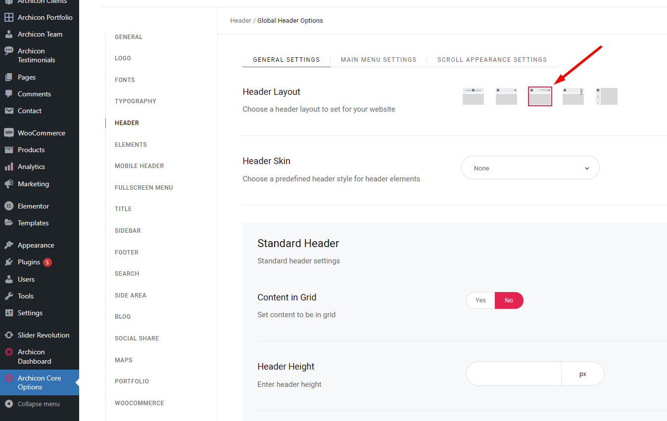Click the Analytics bar chart icon
The height and width of the screenshot is (421, 667).
[x=8, y=167]
